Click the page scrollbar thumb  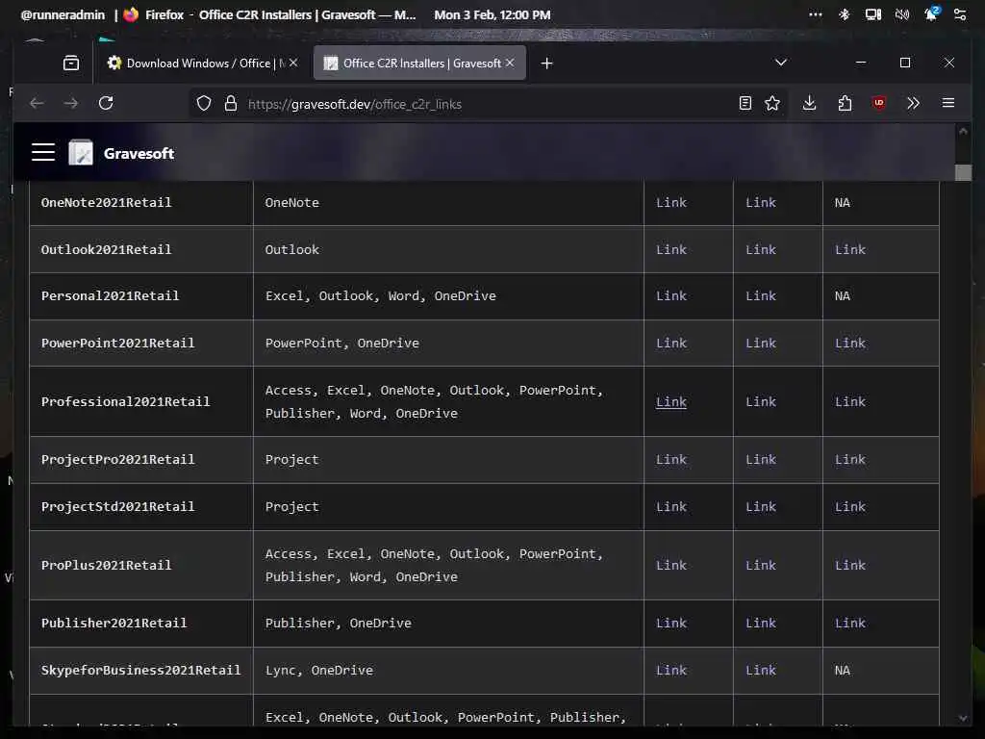963,172
